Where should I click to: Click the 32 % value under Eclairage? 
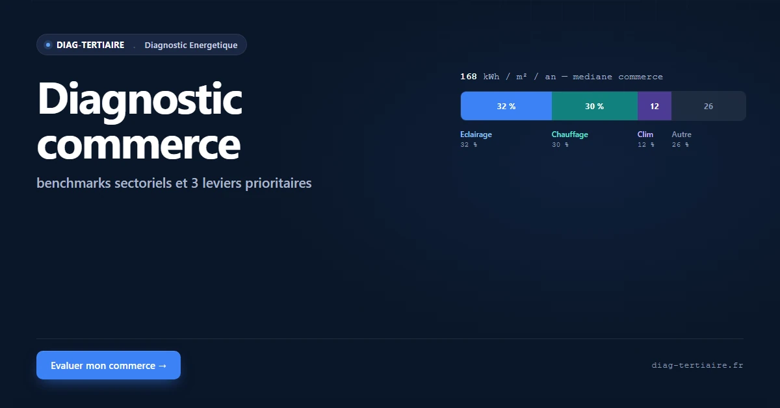point(469,145)
